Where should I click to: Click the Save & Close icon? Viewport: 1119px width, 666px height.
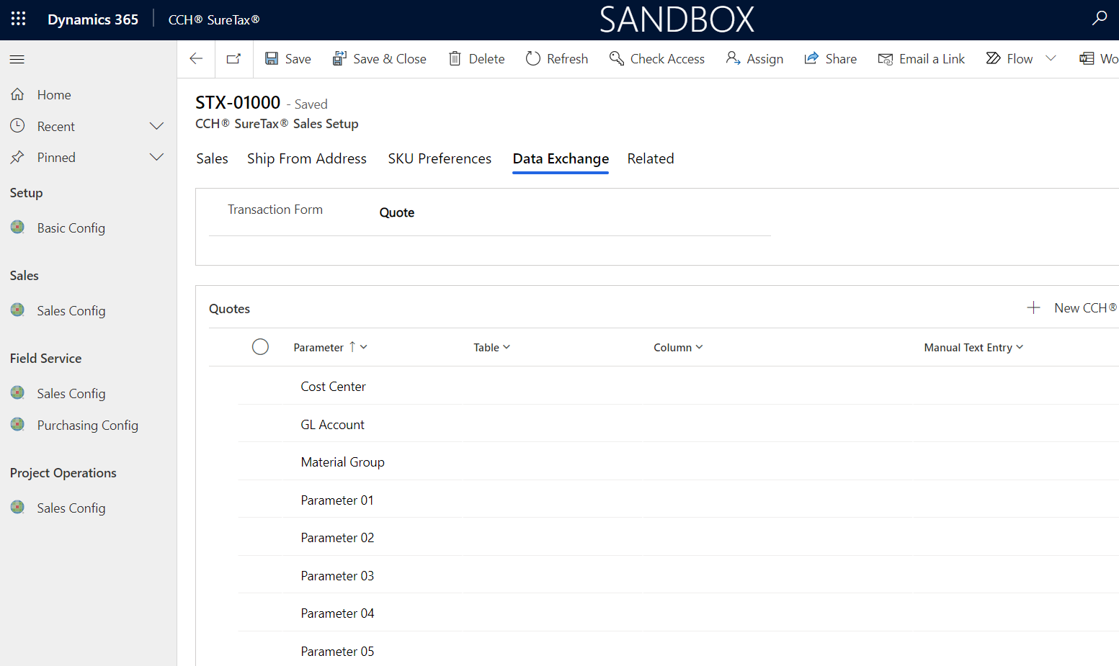tap(339, 59)
